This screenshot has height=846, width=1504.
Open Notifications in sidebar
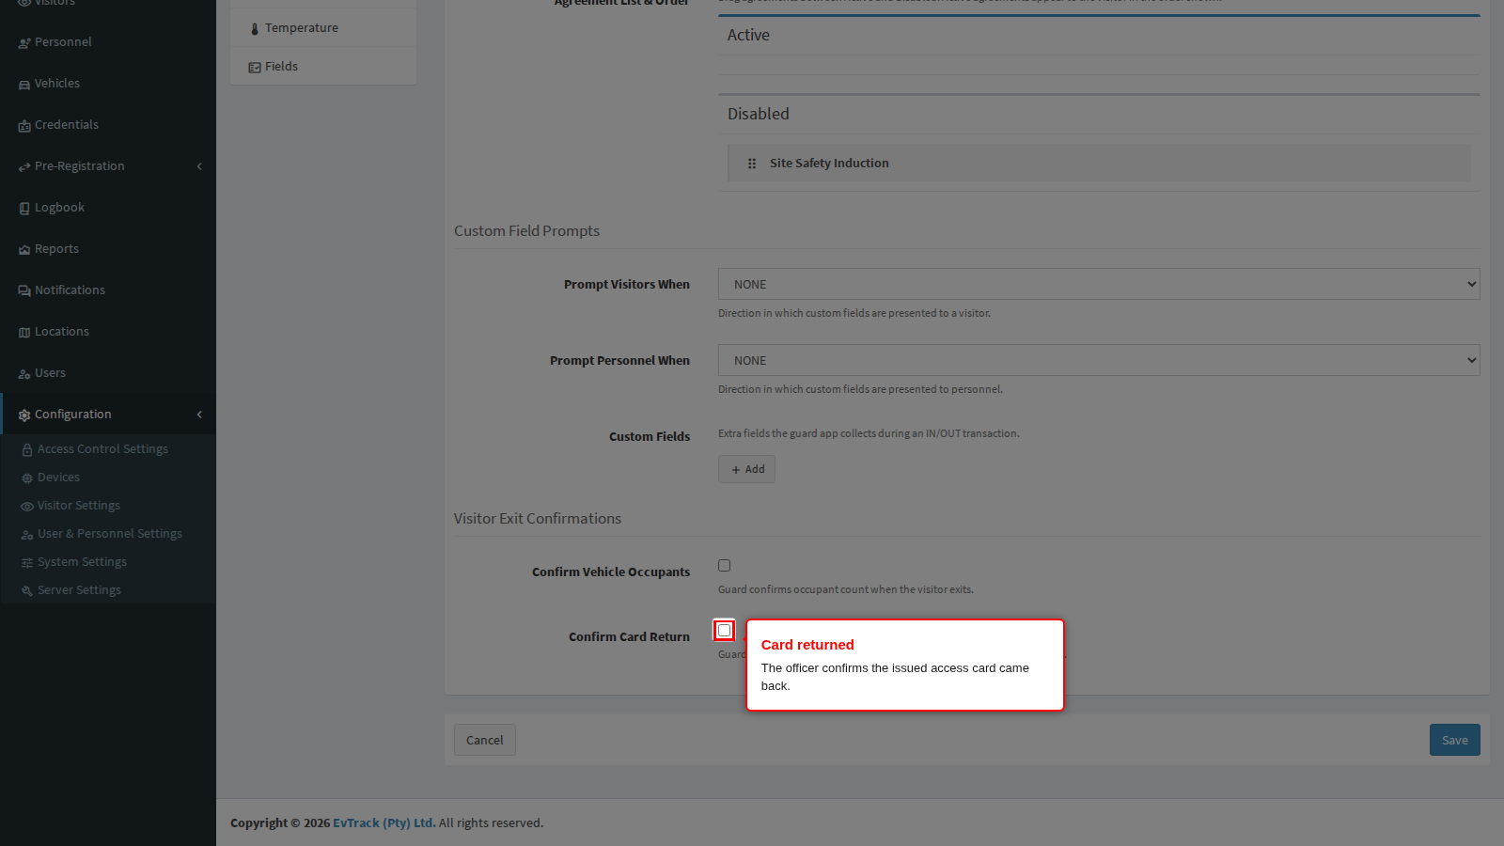[108, 290]
